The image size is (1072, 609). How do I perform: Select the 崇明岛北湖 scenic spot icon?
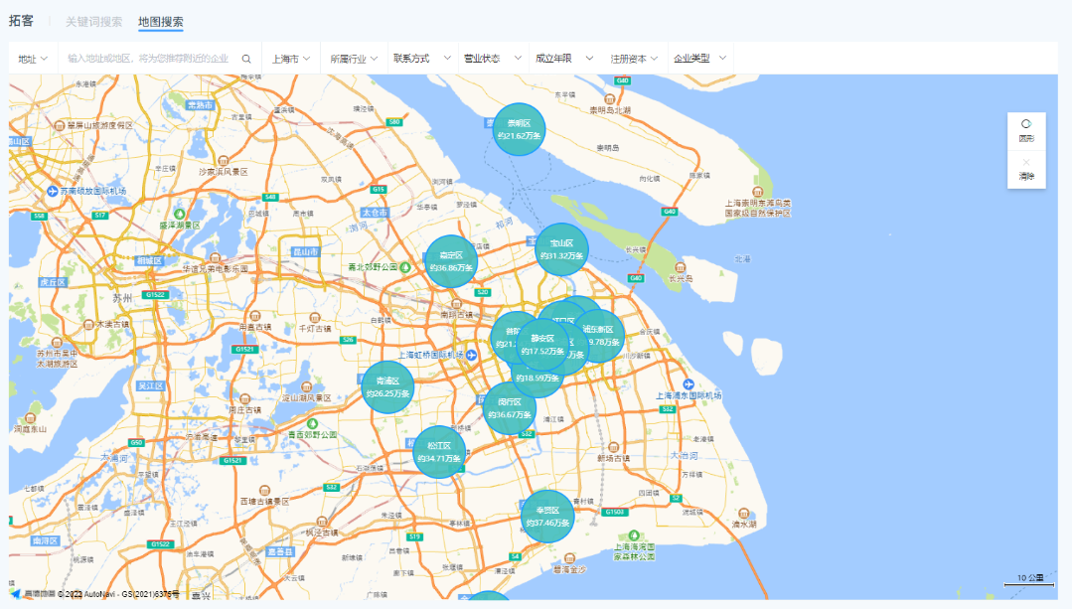[609, 99]
